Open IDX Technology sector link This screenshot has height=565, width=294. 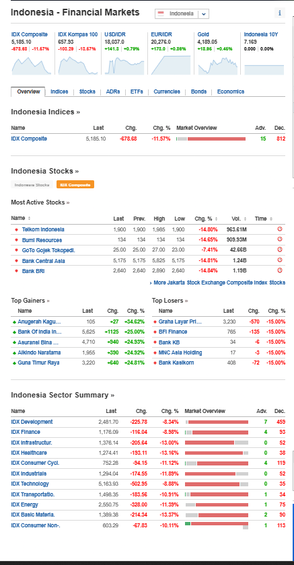[x=30, y=484]
